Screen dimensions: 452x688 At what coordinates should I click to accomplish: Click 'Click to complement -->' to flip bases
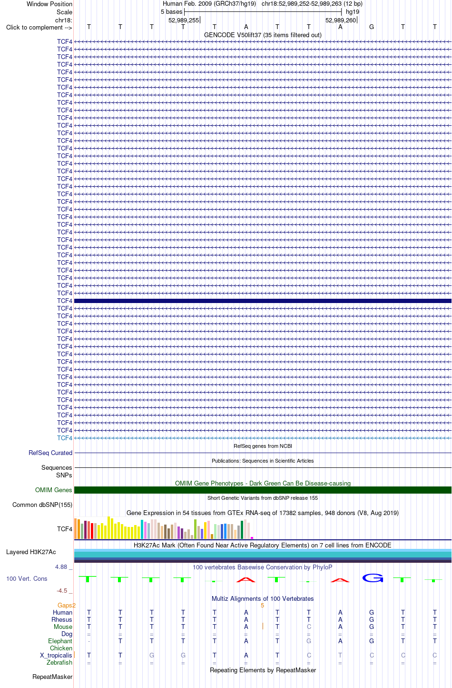39,27
